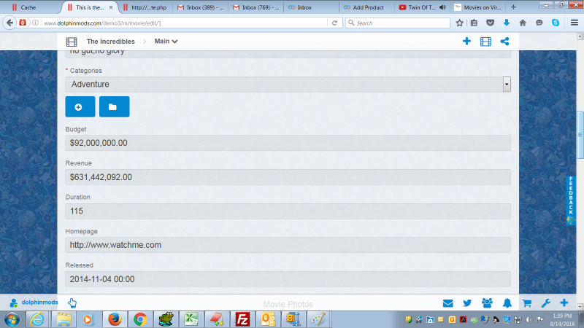Image resolution: width=584 pixels, height=328 pixels.
Task: Click the share icon in page header
Action: pos(504,42)
